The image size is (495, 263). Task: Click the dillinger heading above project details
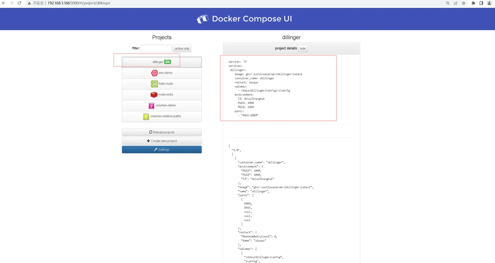coord(291,37)
